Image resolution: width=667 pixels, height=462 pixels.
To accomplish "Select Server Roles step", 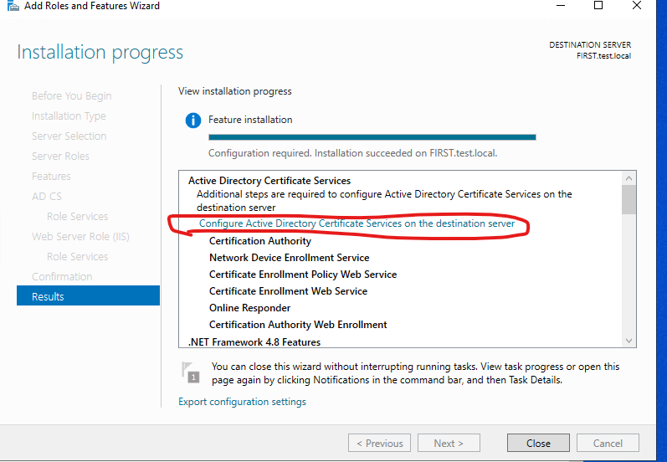I will 60,157.
